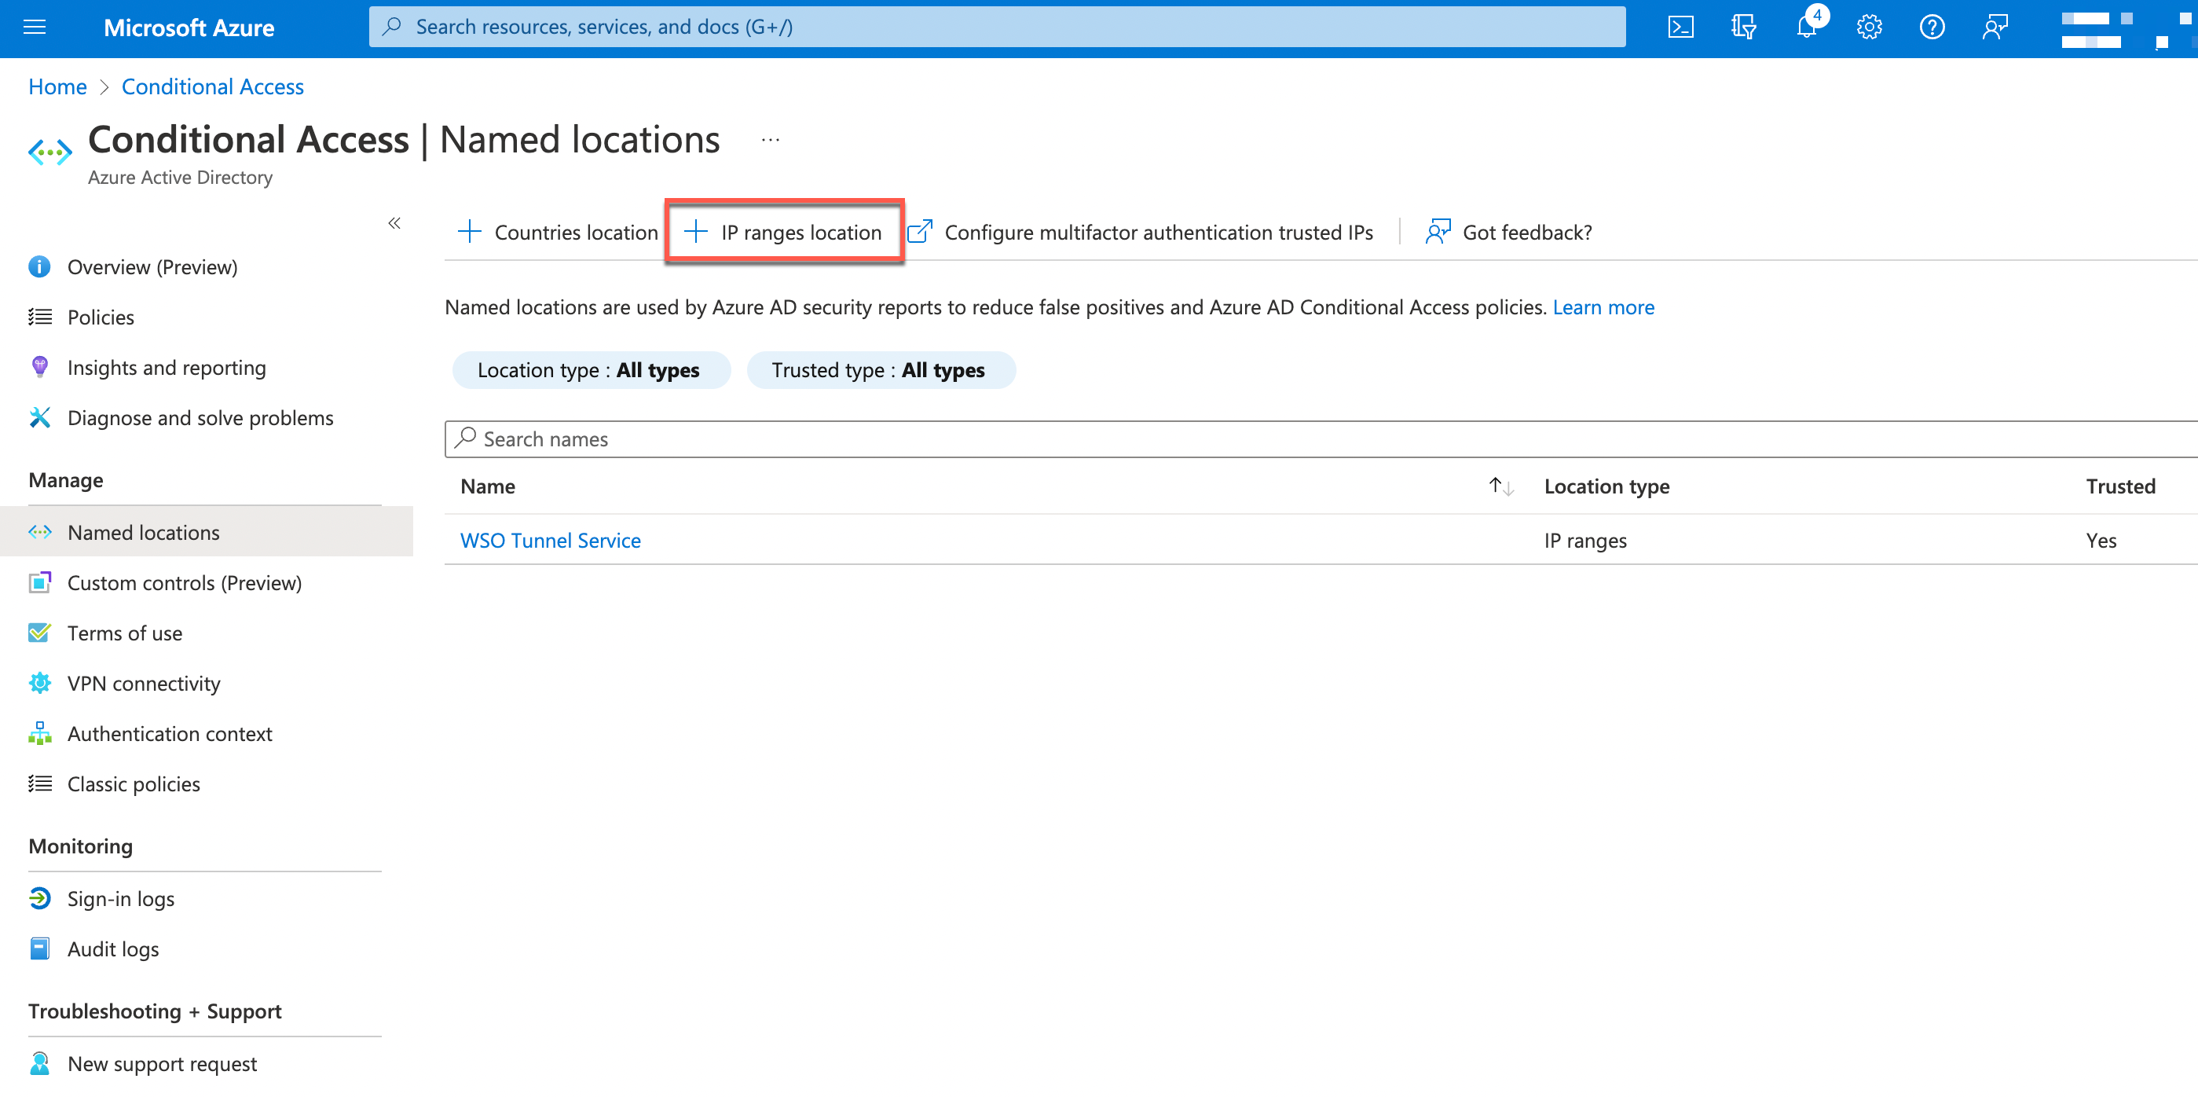Image resolution: width=2198 pixels, height=1097 pixels.
Task: Click IP ranges location to add one
Action: [783, 231]
